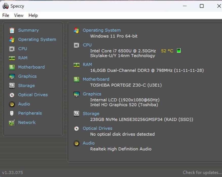Click Audio heading in summary panel
This screenshot has width=222, height=177.
89,143
